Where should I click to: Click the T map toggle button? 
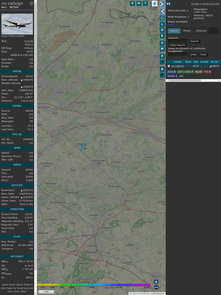(145, 3)
